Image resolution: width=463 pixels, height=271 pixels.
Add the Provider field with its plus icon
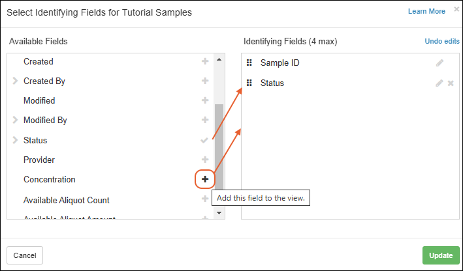tap(205, 160)
